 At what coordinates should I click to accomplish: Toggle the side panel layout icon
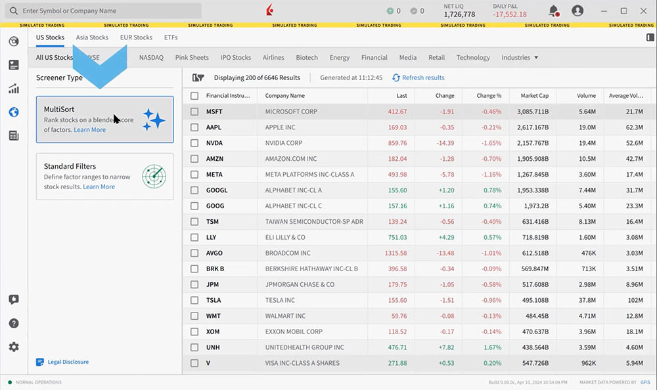pyautogui.click(x=650, y=37)
